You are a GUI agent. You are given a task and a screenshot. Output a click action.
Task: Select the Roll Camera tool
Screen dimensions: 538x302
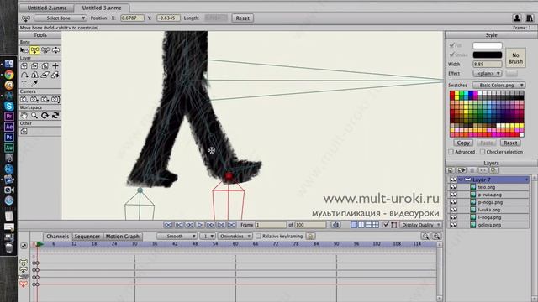click(x=45, y=99)
